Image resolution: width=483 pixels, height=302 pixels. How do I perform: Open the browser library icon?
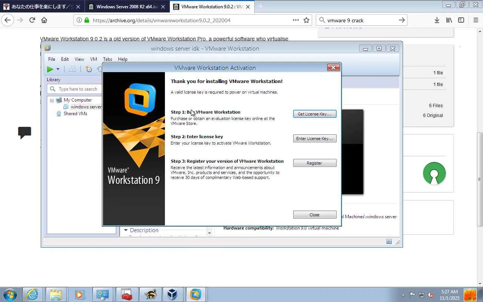449,20
